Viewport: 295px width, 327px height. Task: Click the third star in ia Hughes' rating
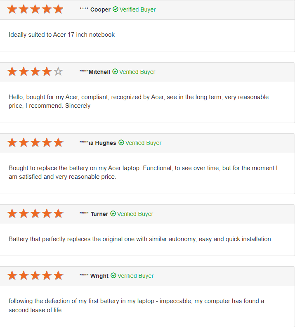35,142
